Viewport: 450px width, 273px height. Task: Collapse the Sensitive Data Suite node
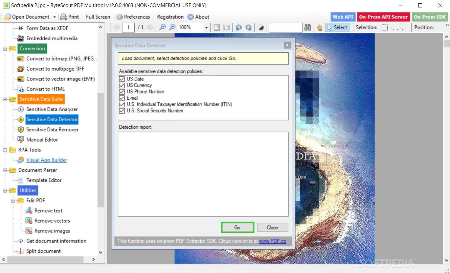coord(5,99)
